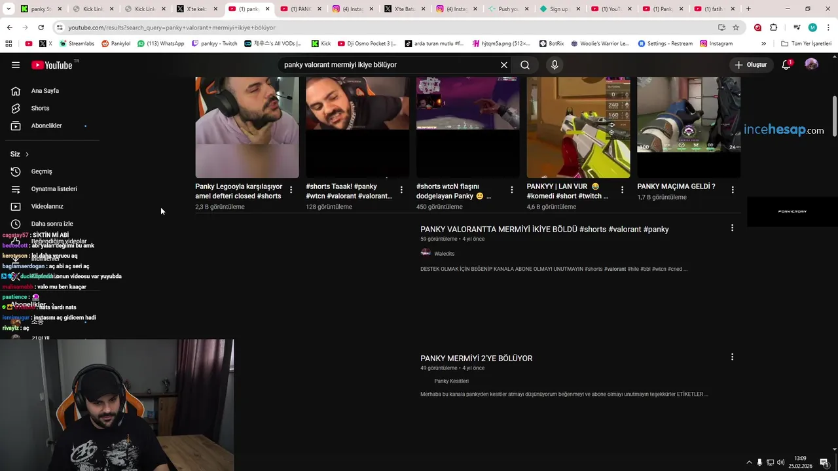Open Settings - Restream bookmark

[x=665, y=44]
